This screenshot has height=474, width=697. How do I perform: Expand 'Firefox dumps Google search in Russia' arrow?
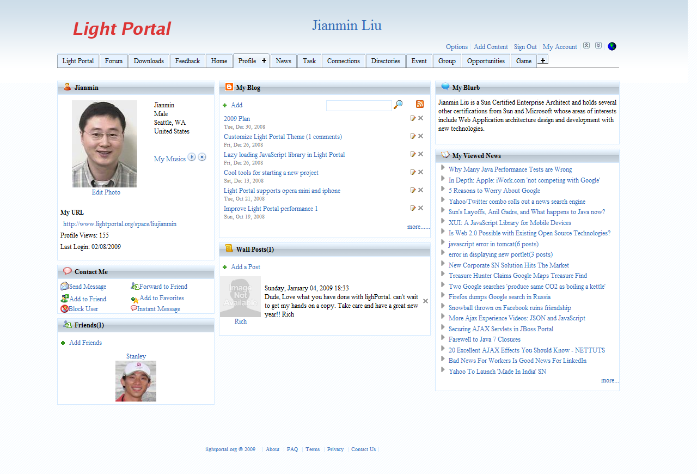tap(443, 296)
